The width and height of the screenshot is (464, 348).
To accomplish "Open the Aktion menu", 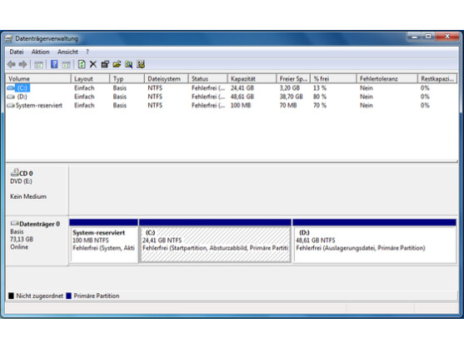I will [41, 52].
